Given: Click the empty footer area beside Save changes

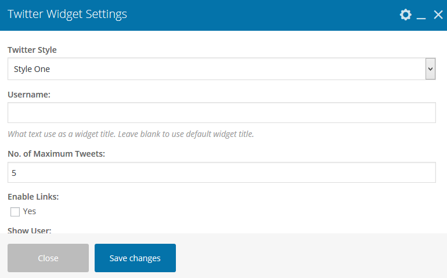Looking at the screenshot, I should [308, 258].
